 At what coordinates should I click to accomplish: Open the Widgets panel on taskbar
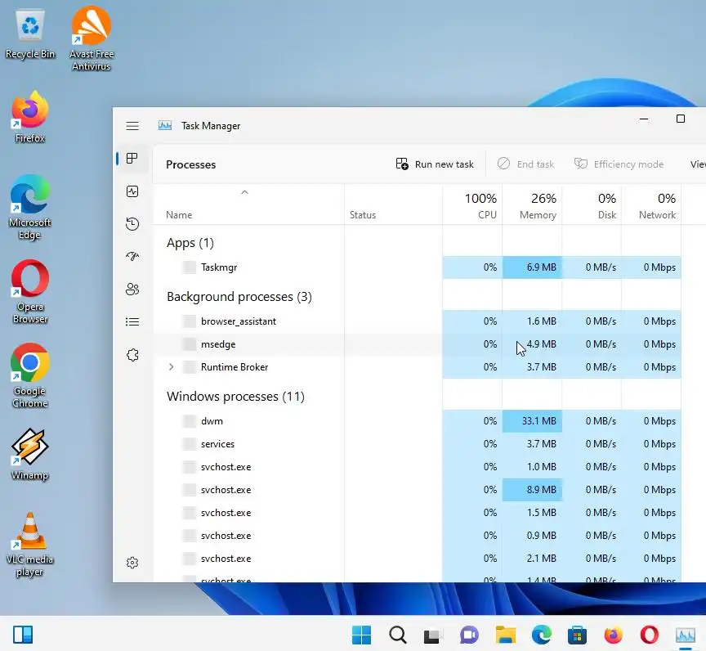(x=23, y=635)
